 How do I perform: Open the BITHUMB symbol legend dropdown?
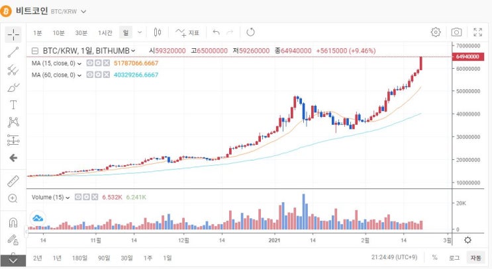(x=133, y=51)
